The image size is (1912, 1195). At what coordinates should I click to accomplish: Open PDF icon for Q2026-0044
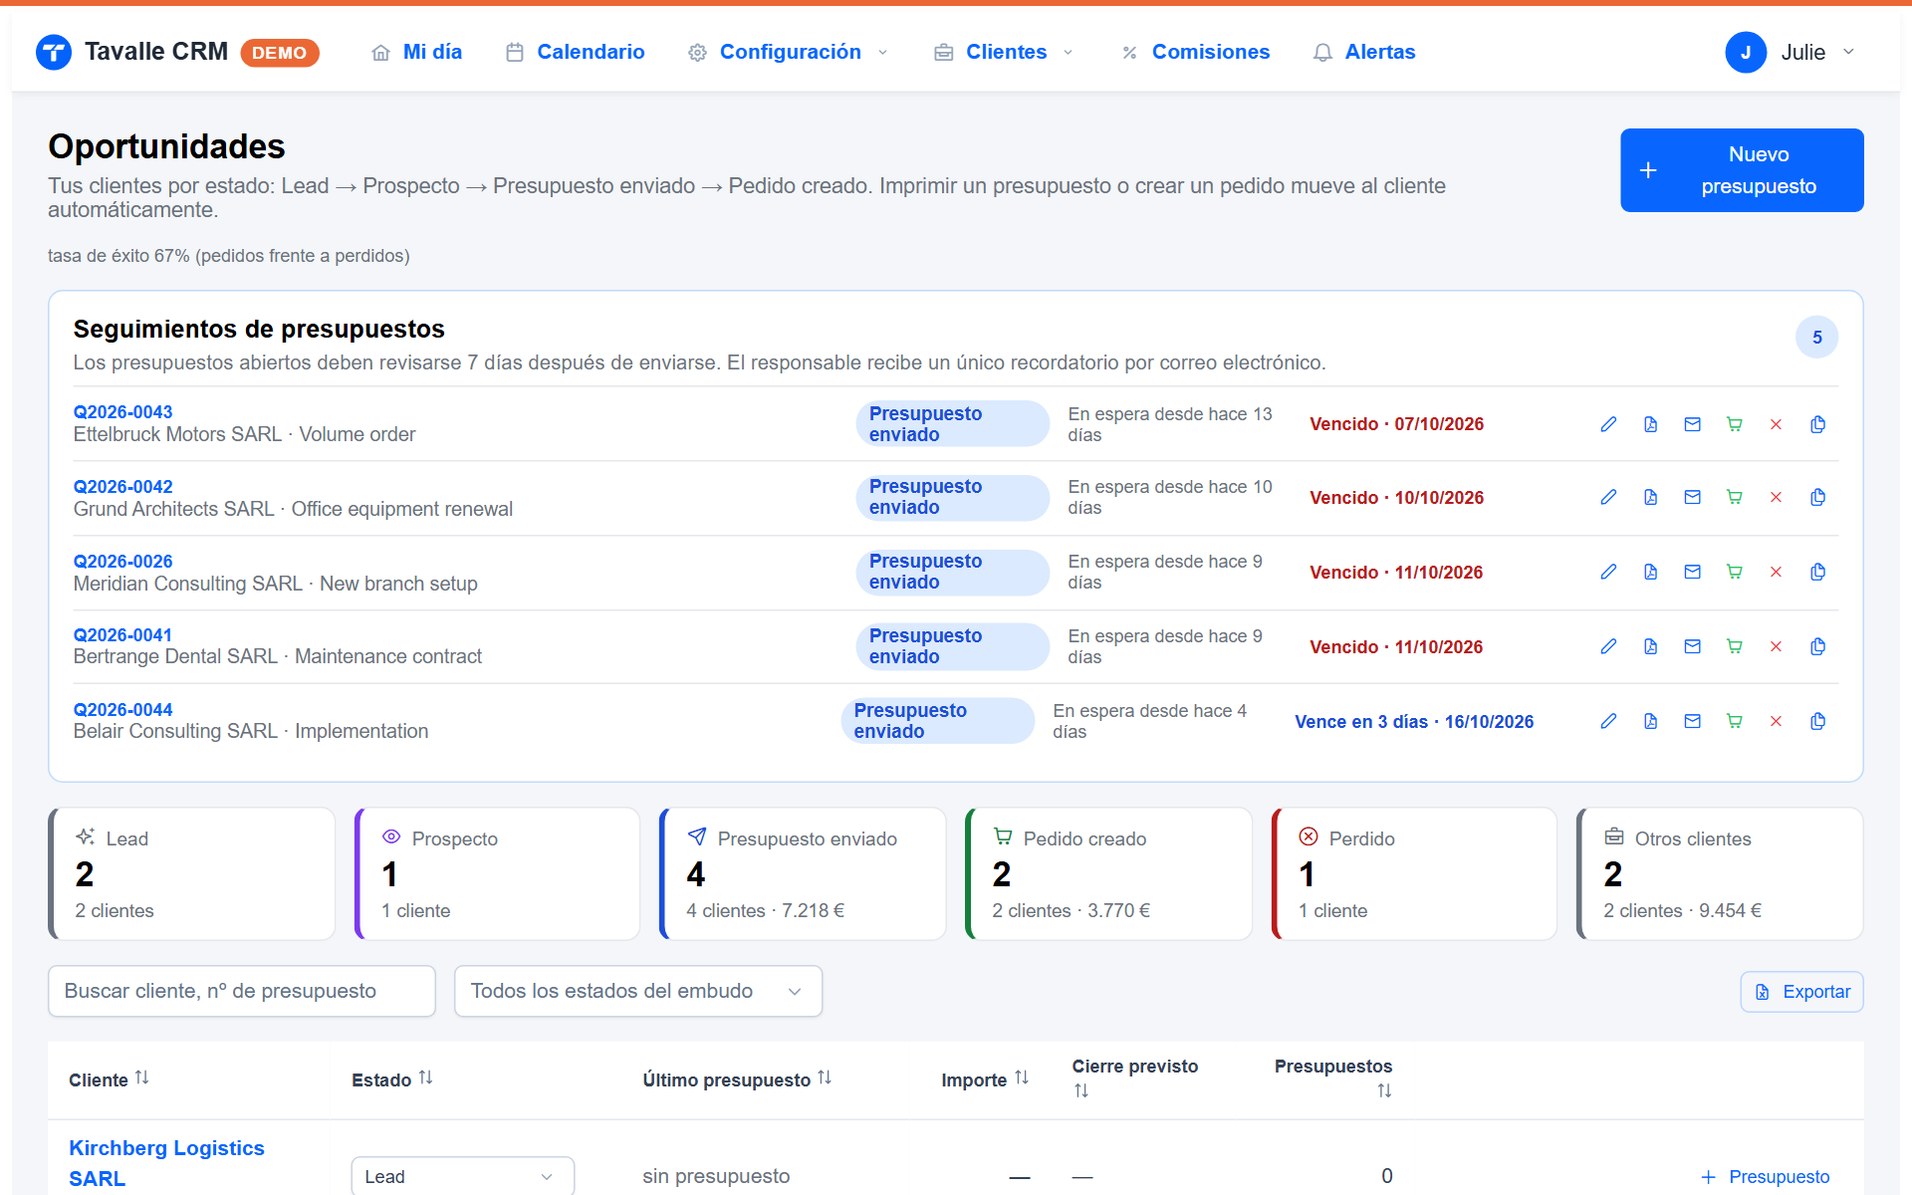pyautogui.click(x=1650, y=721)
